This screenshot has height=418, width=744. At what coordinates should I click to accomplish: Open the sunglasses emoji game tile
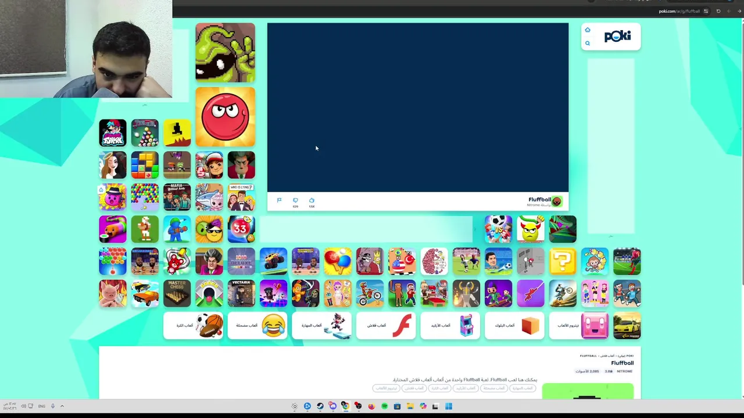tap(209, 229)
